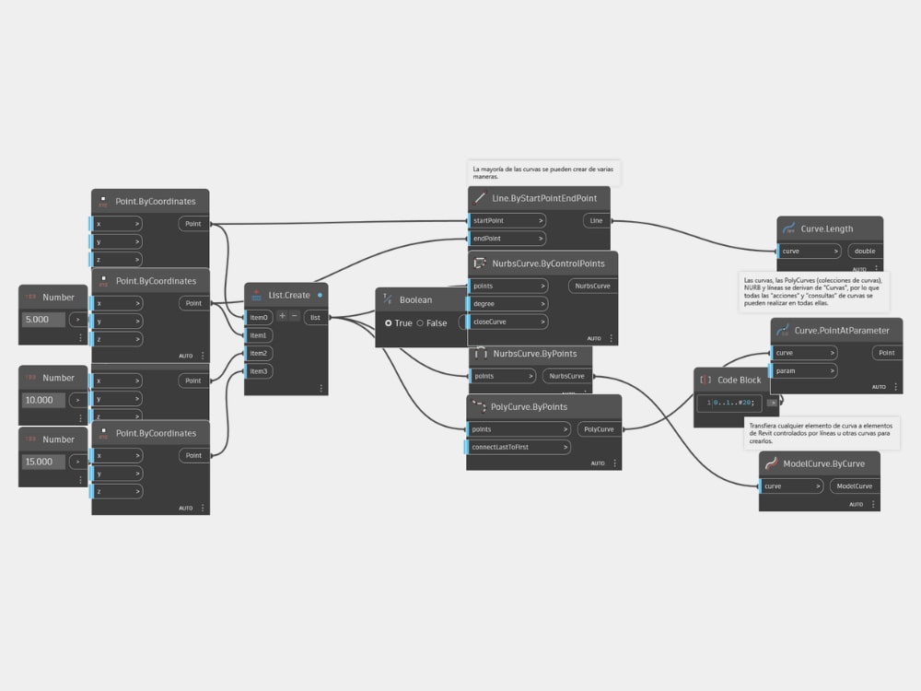This screenshot has height=691, width=921.
Task: Click the Curve.Length node icon
Action: (x=789, y=228)
